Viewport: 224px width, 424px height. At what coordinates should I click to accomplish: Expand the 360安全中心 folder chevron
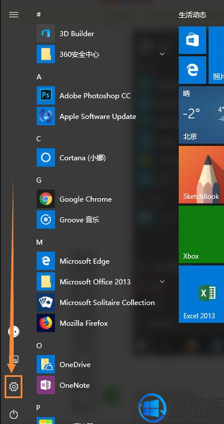click(162, 54)
